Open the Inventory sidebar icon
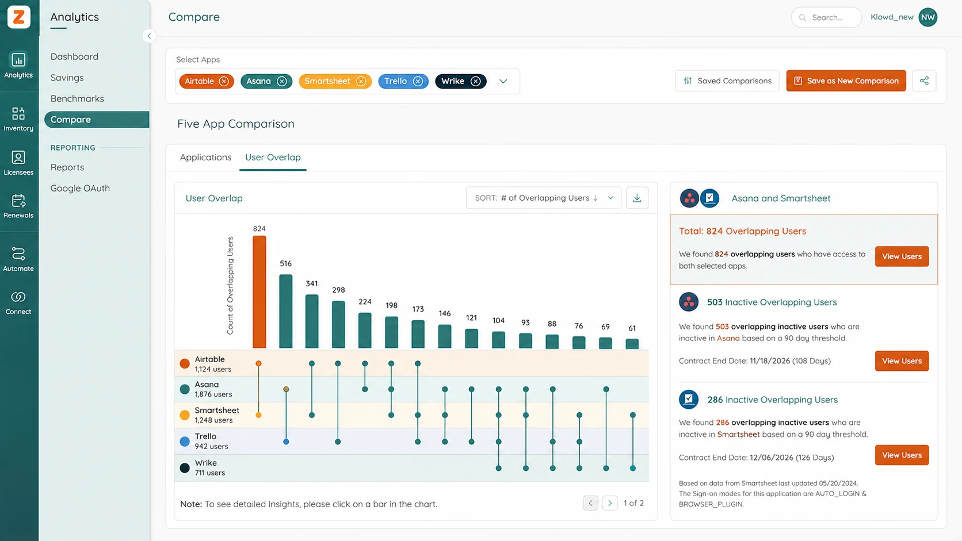Screen dimensions: 962x541 point(18,119)
